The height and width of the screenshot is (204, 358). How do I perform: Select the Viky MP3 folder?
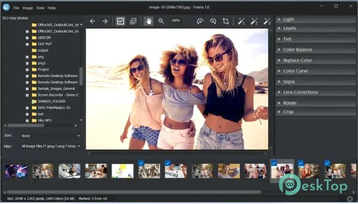[44, 120]
